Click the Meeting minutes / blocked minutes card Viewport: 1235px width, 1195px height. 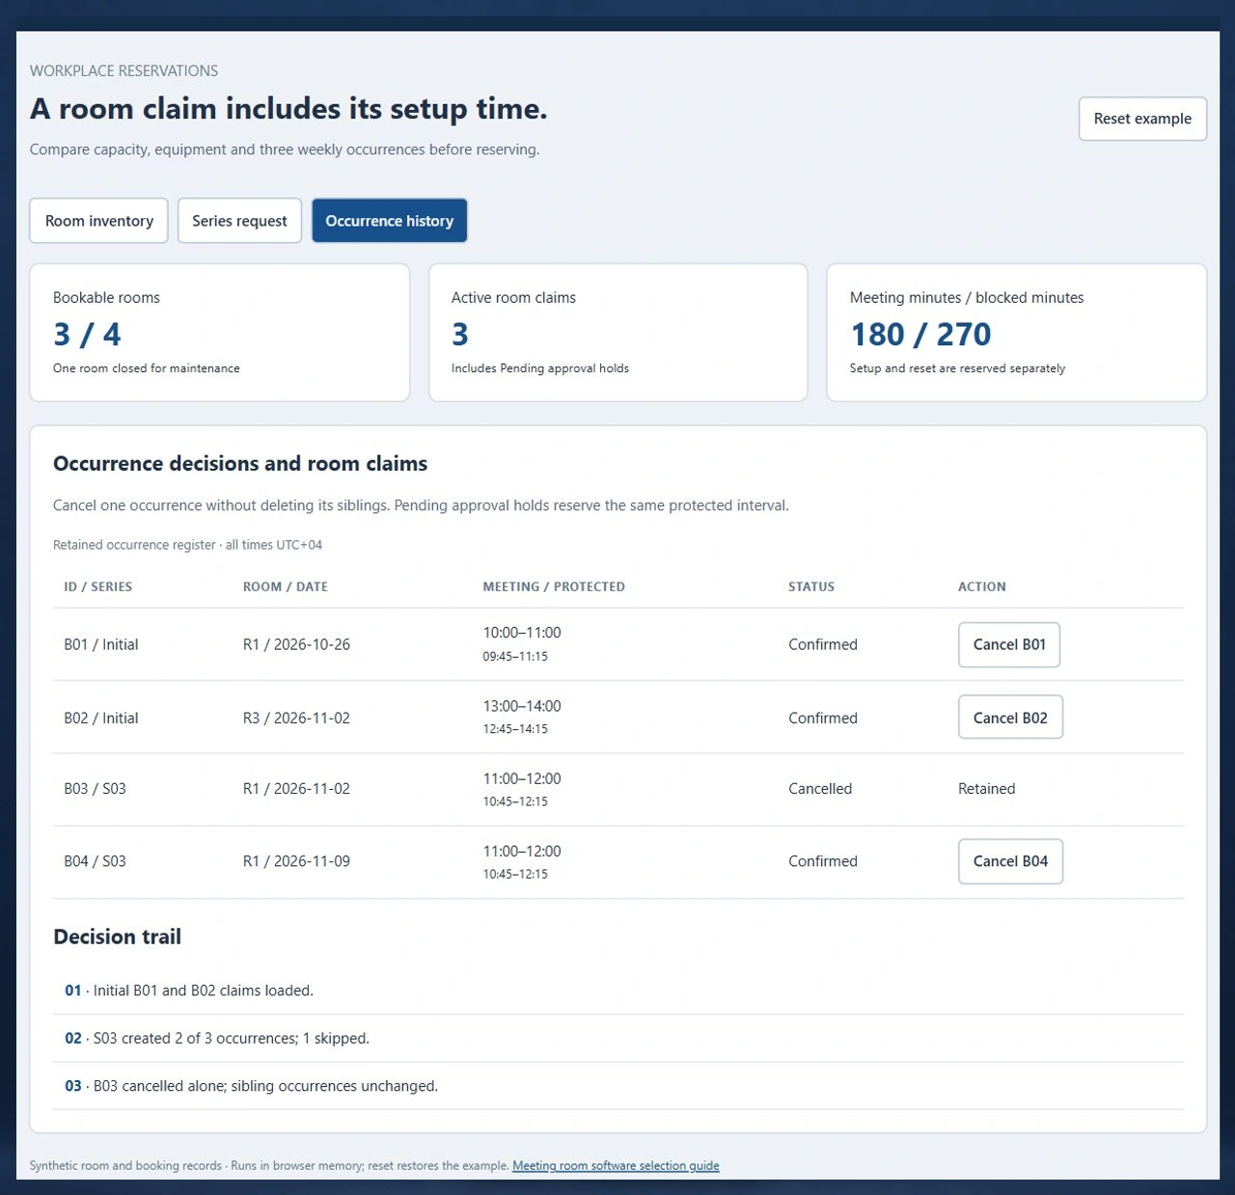coord(1017,333)
